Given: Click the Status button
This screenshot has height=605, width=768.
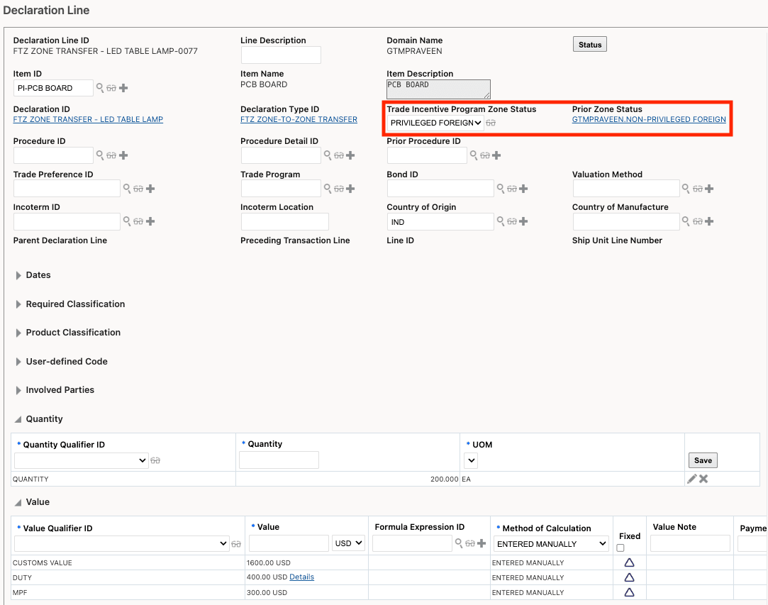Looking at the screenshot, I should [x=589, y=45].
